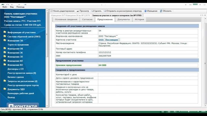The width and height of the screenshot is (207, 116).
Task: Click folder icon next to Запросы на разъяснение
Action: tap(5, 81)
